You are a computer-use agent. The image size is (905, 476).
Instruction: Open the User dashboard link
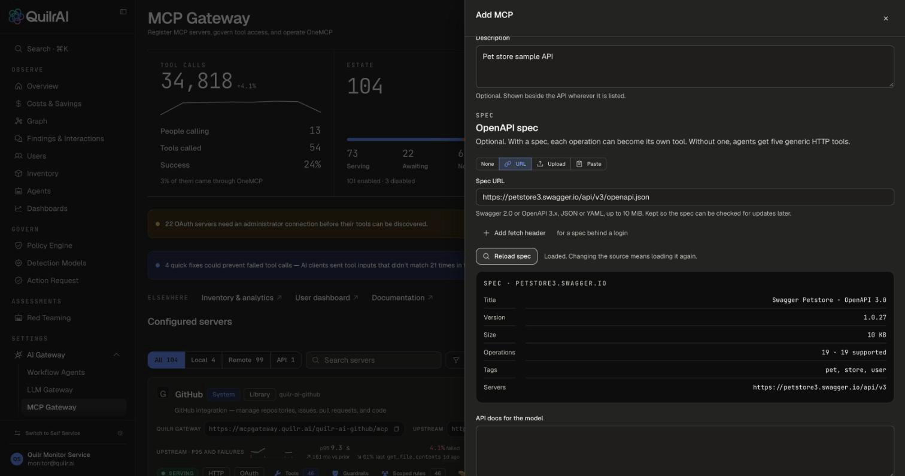pos(327,298)
